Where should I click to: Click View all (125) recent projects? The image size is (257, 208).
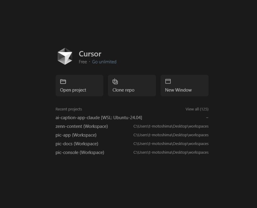pos(197,109)
